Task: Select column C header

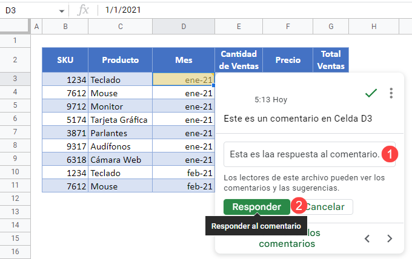Action: [x=121, y=27]
